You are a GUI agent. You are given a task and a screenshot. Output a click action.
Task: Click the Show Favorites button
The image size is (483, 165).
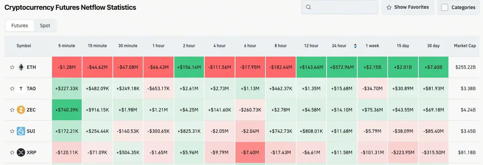tap(408, 7)
